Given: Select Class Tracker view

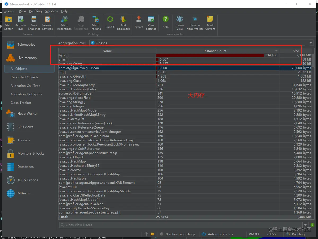Looking at the screenshot, I should point(21,103).
